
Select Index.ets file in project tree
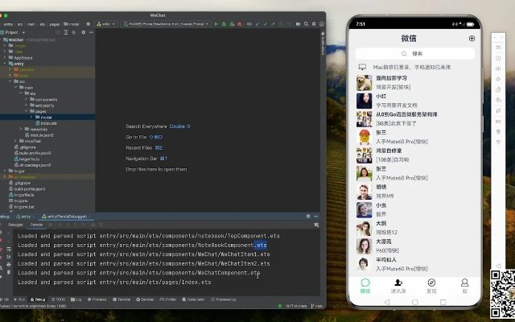point(47,123)
